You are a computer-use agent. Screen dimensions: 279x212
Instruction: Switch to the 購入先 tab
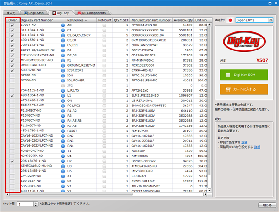(x=11, y=13)
